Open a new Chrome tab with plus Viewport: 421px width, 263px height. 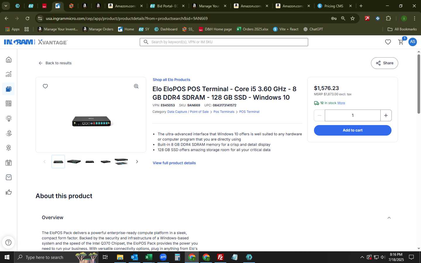(x=361, y=6)
